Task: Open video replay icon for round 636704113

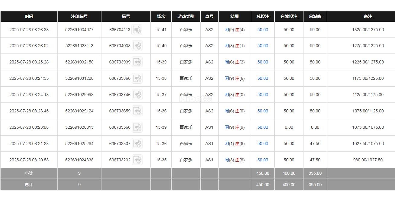Action: coord(137,30)
